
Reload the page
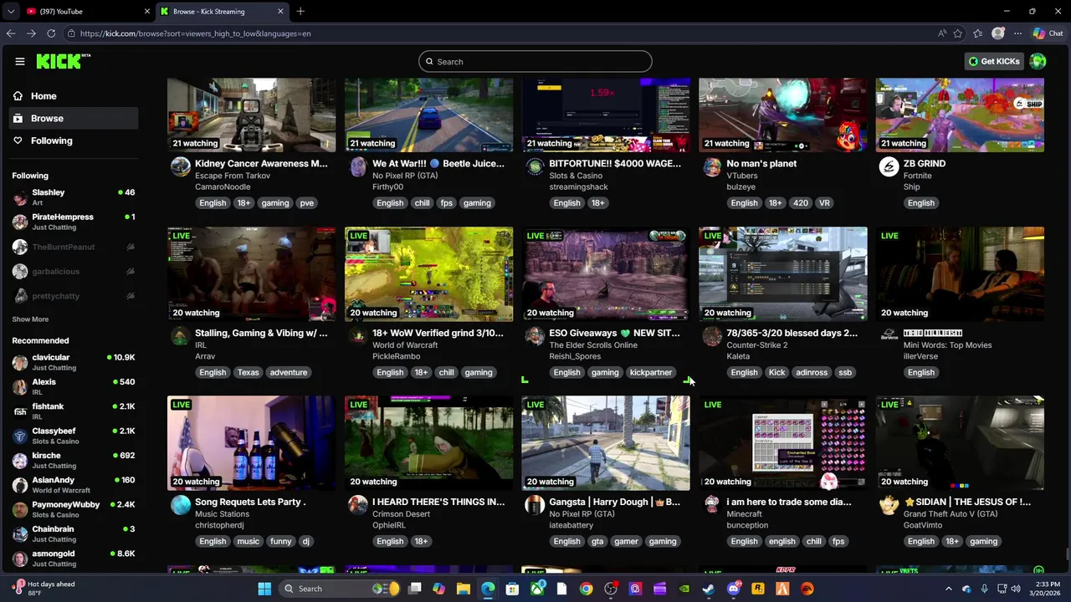[51, 33]
